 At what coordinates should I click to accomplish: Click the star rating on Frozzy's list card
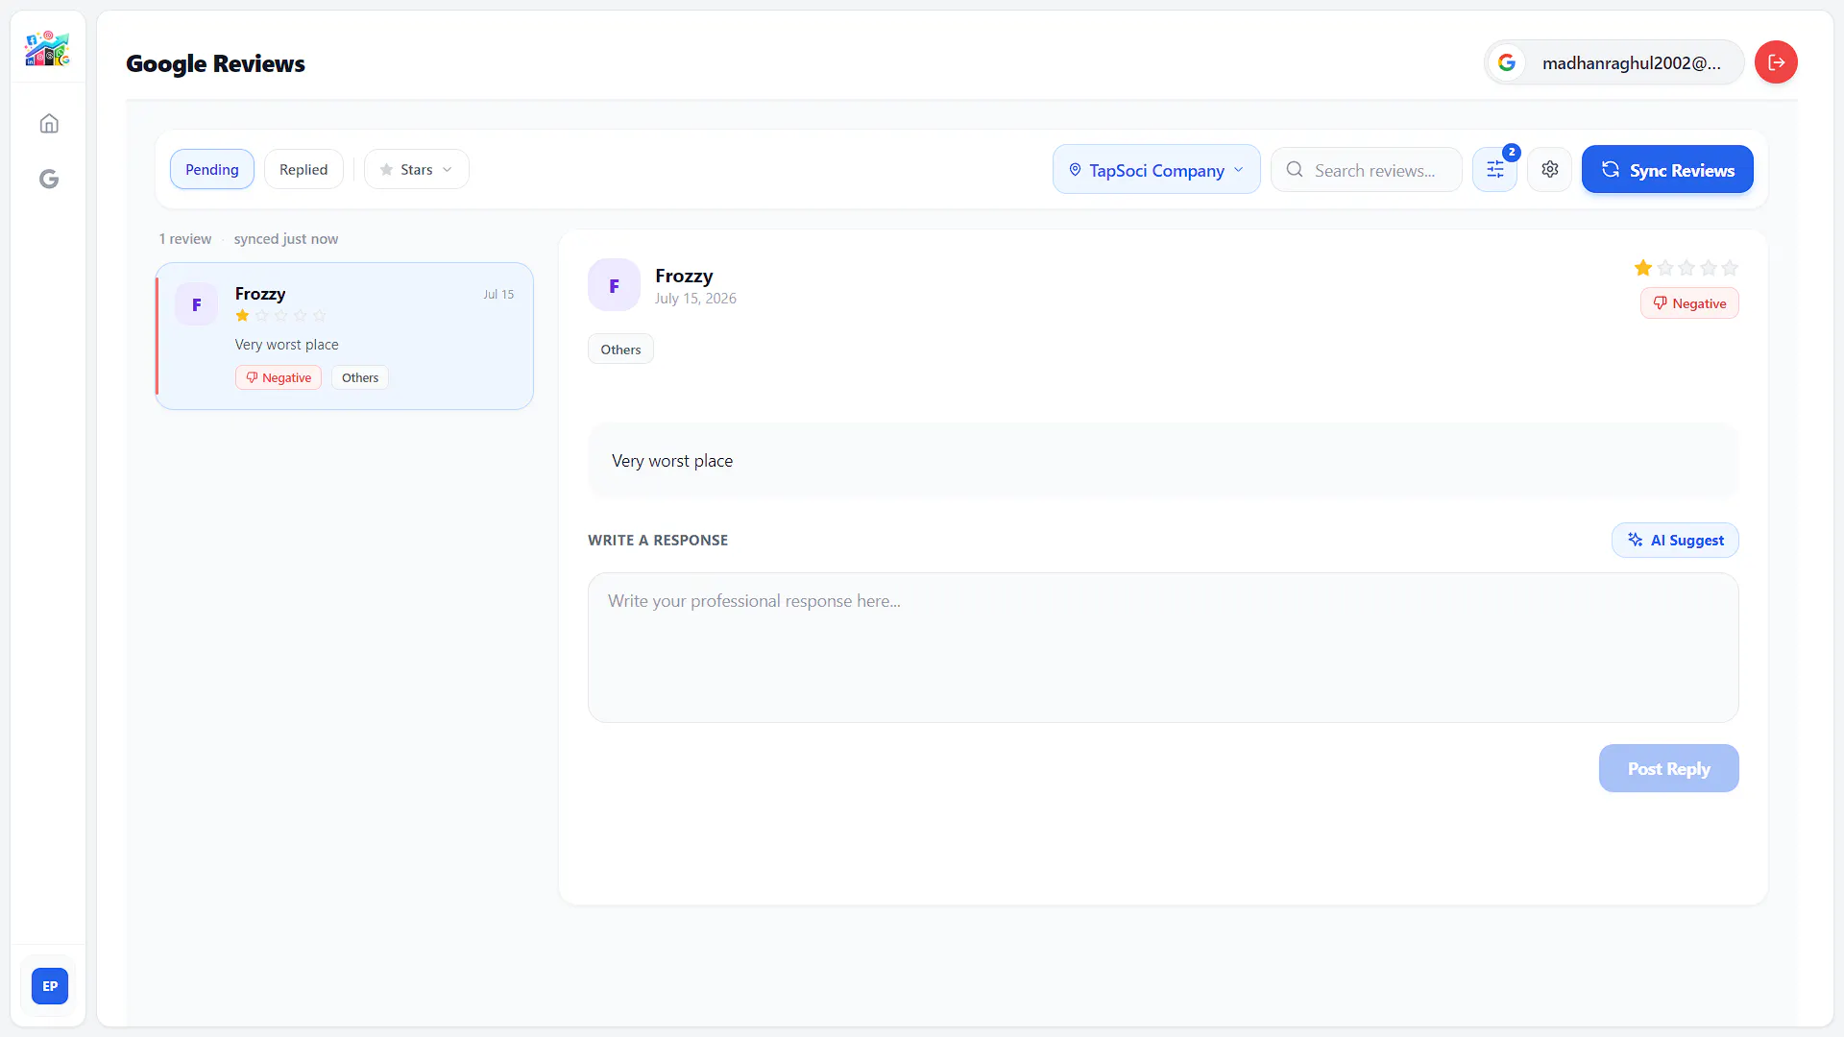[x=280, y=316]
